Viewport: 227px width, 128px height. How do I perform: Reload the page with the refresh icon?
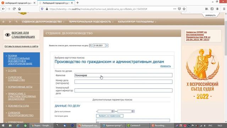coord(14,9)
